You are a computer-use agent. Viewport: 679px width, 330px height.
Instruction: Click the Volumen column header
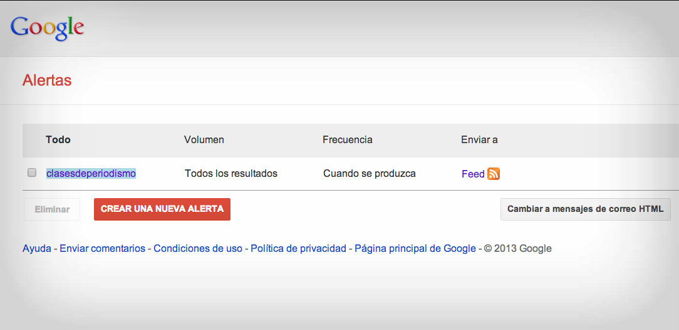[x=204, y=139]
